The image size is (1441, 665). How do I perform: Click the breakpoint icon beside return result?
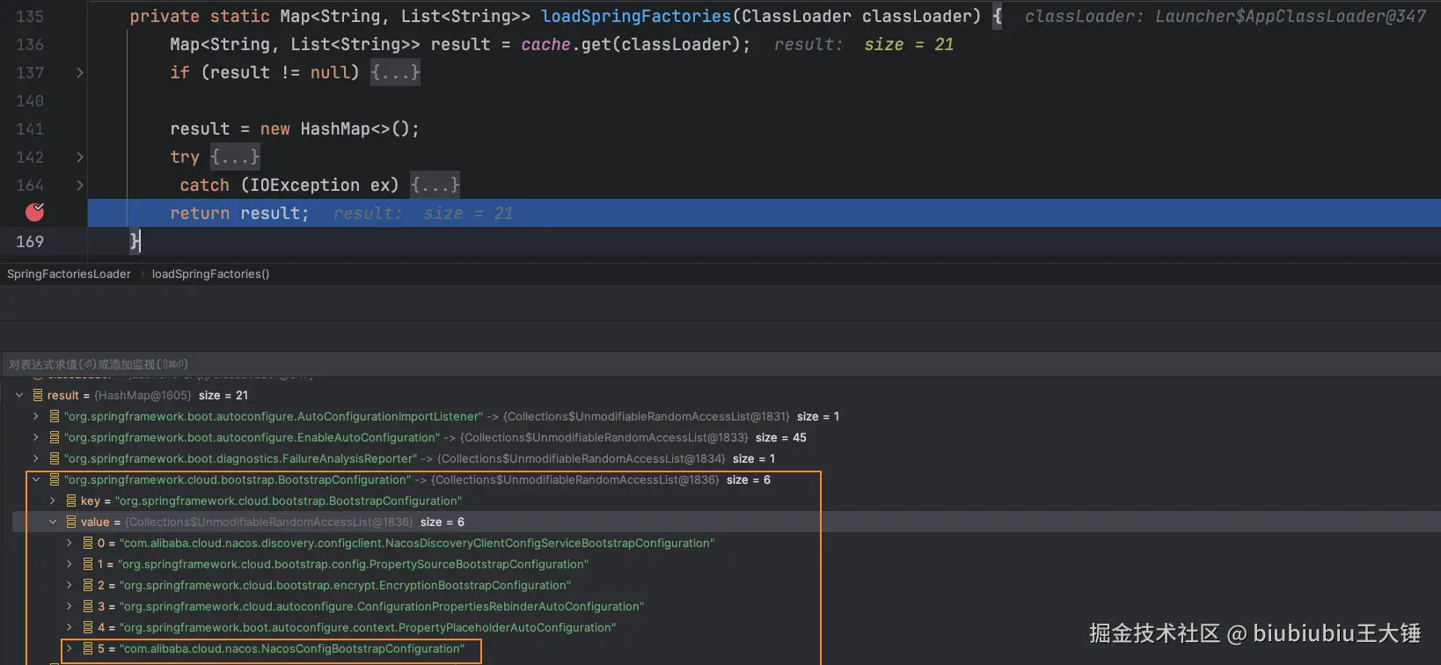pos(34,212)
